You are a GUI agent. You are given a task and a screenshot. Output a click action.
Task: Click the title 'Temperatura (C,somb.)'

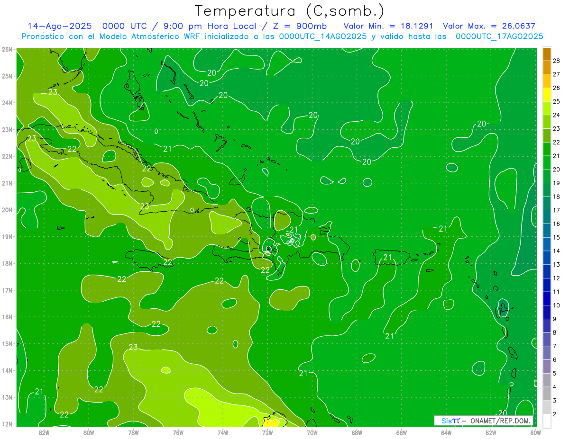tap(289, 11)
